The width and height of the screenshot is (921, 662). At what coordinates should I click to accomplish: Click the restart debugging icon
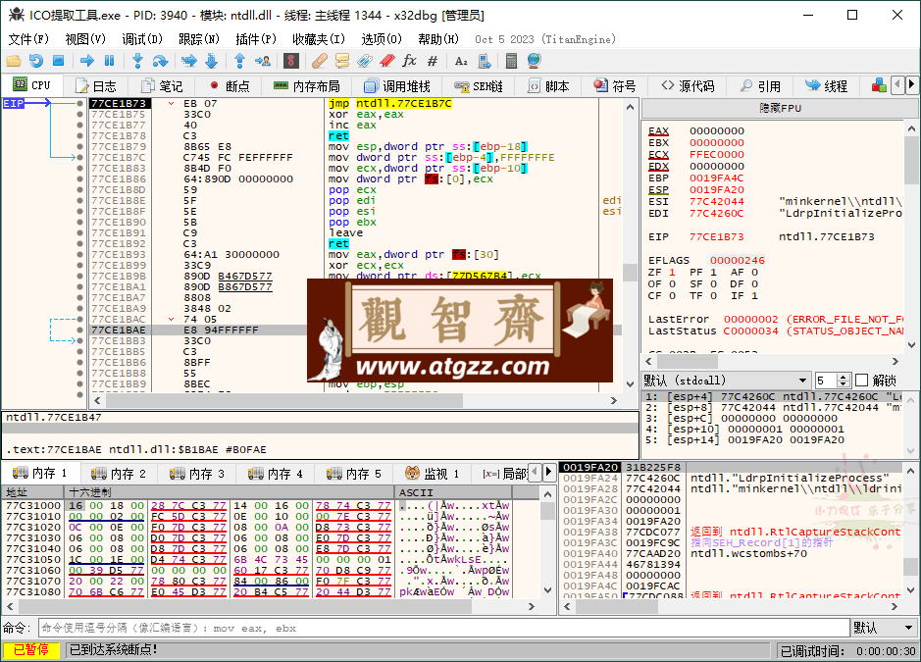[x=36, y=61]
